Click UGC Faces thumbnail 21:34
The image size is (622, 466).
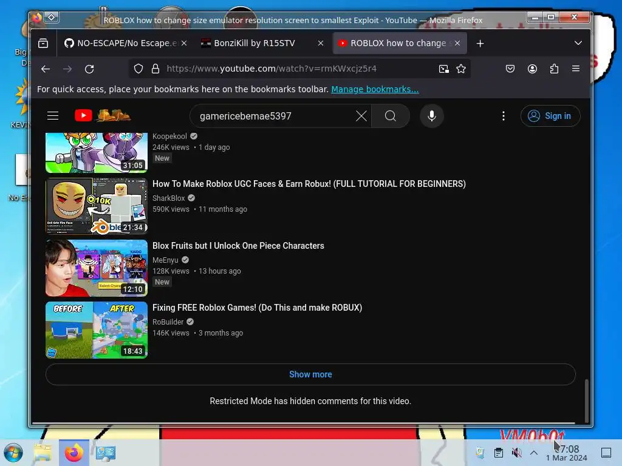97,206
